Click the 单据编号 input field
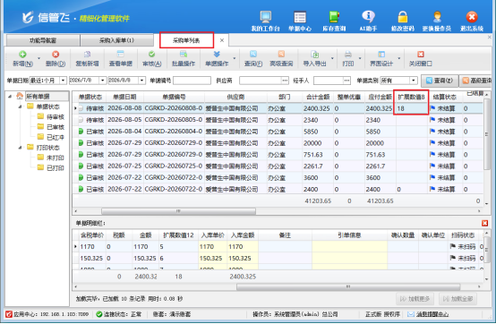 [x=192, y=81]
